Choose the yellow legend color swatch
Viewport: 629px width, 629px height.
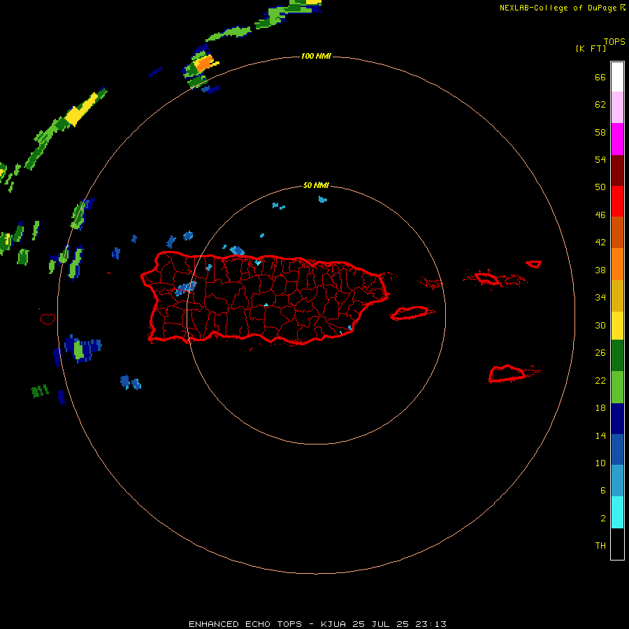pyautogui.click(x=617, y=325)
